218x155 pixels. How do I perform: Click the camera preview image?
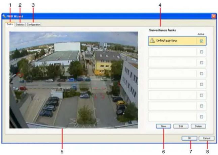74,80
